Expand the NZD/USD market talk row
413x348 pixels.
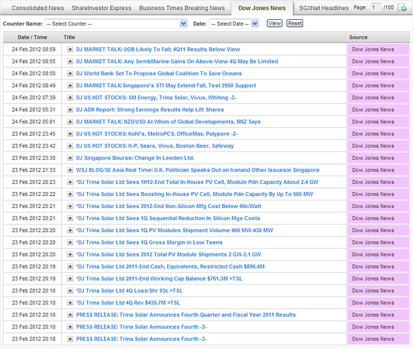tap(70, 121)
